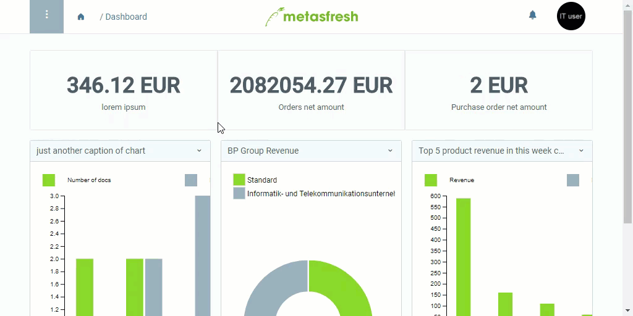Click the gray legend swatch in revenue chart
Viewport: 633px width, 316px height.
pyautogui.click(x=573, y=180)
